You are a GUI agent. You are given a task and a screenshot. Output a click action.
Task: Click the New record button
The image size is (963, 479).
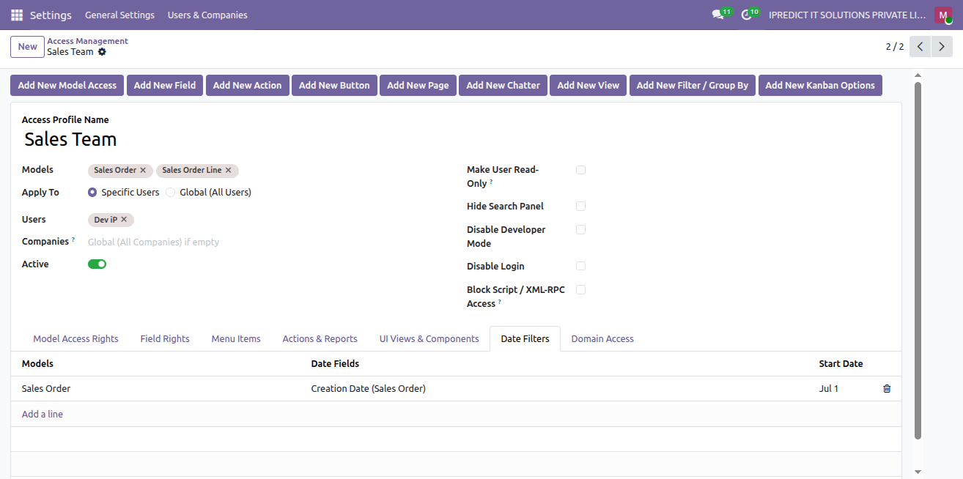click(x=27, y=47)
